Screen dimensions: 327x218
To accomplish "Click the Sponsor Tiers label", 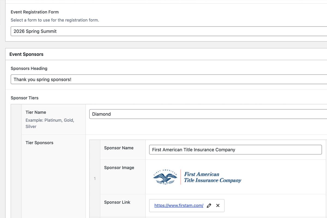I will 25,98.
